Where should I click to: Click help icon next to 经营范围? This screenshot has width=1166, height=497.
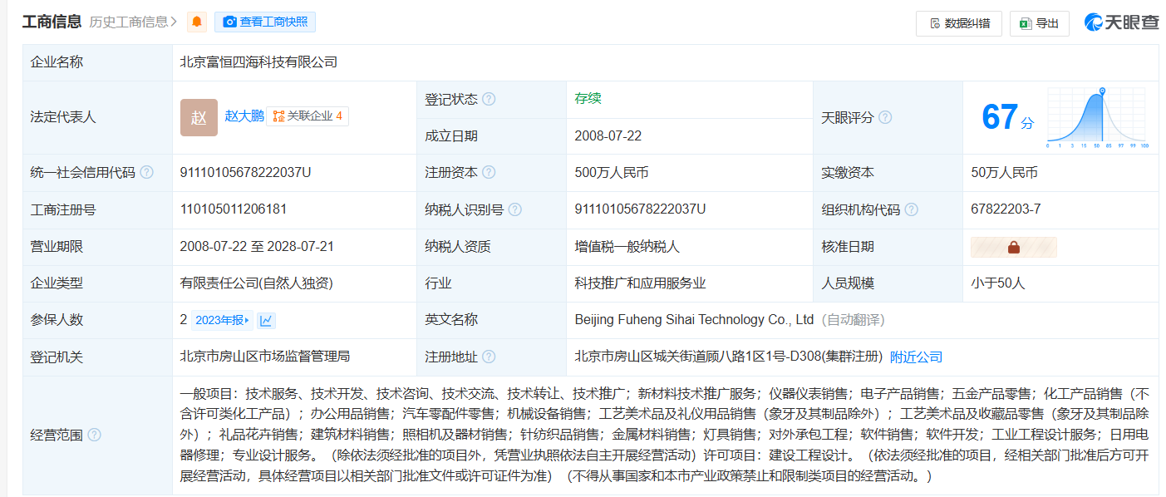94,435
